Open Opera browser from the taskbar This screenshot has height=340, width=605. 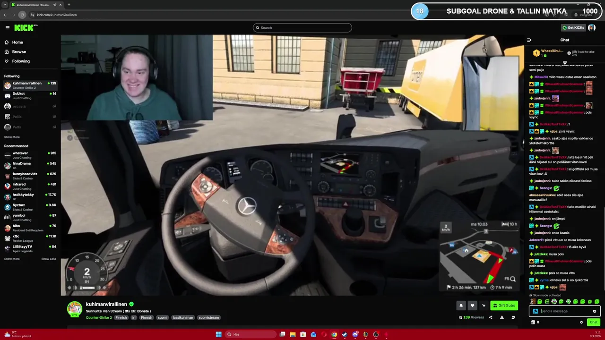click(x=324, y=334)
